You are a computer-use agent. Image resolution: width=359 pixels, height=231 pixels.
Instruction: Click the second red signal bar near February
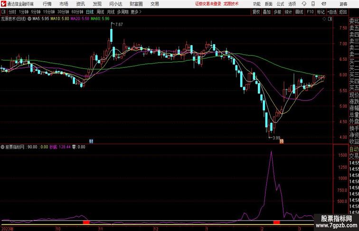click(x=276, y=222)
